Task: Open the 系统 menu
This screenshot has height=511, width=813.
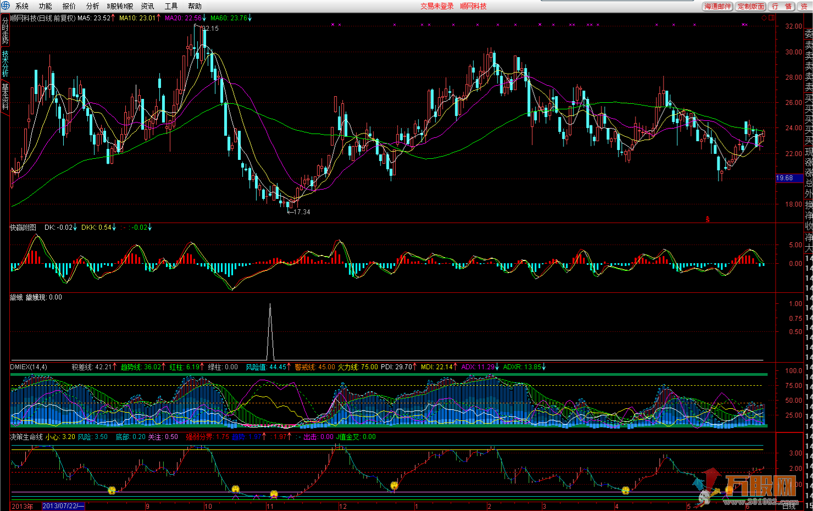Action: click(x=22, y=6)
